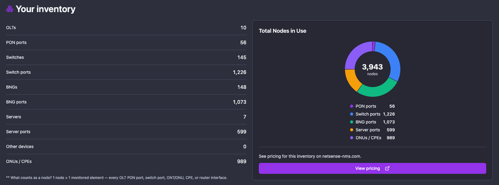Click the blue Switch ports legend dot
Screen dimensions: 499x185
tap(351, 114)
